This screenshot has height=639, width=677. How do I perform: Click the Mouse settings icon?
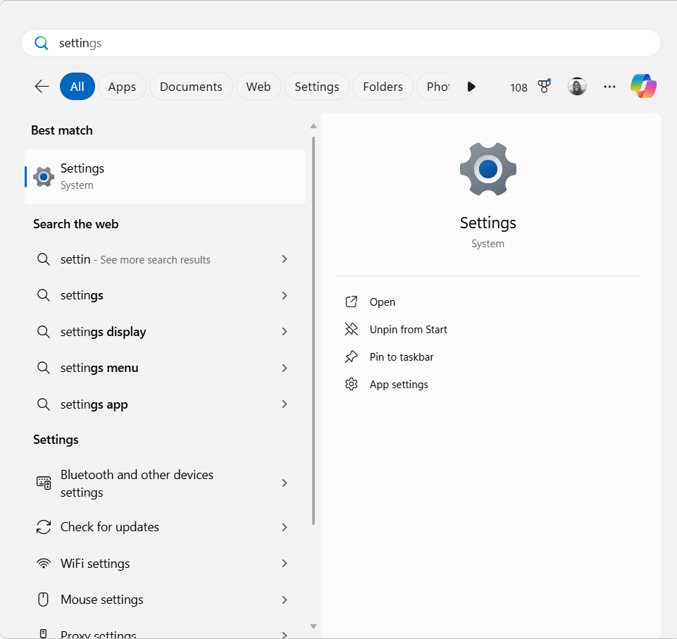43,600
